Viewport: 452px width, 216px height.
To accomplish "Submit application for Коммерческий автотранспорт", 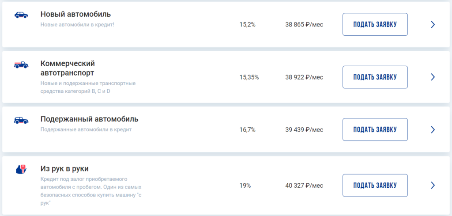I will [x=375, y=77].
